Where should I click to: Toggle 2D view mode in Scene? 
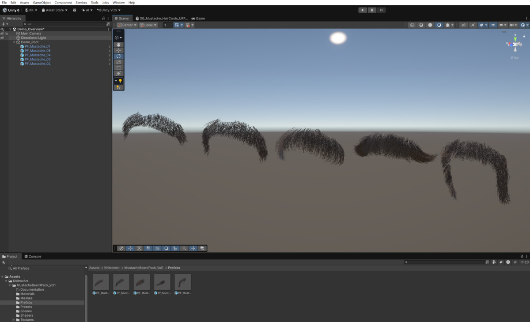pos(464,25)
